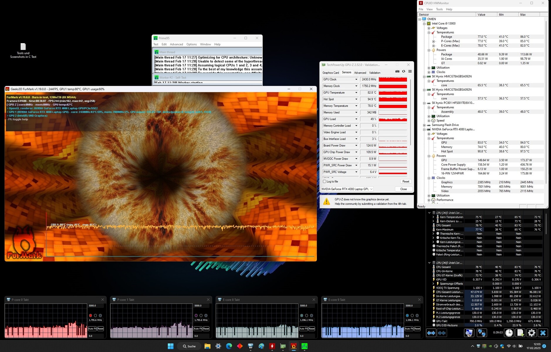551x352 pixels.
Task: Collapse the Intel Core i9 13900 Temperatures node
Action: tap(429, 33)
